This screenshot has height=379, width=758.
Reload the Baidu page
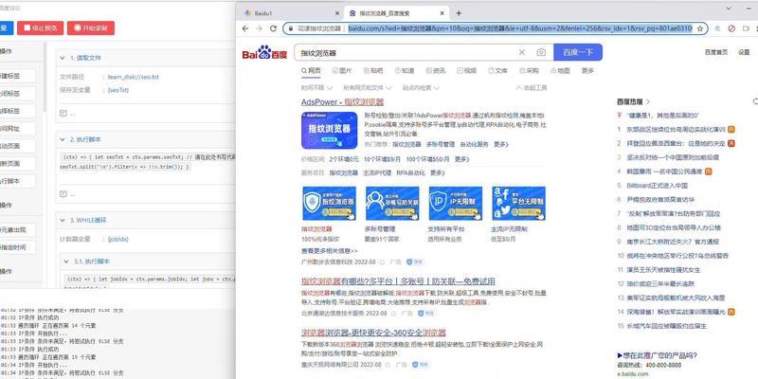pos(273,28)
